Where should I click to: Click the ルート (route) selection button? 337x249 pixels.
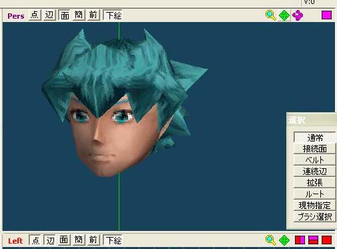[x=314, y=194]
